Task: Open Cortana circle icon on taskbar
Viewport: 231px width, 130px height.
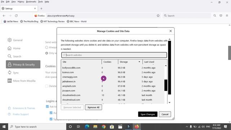Action: click(70, 127)
